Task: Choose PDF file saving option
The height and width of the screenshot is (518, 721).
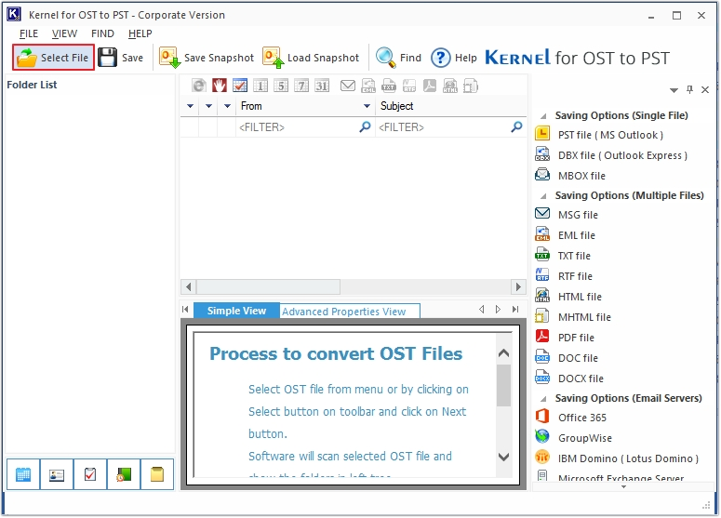Action: (565, 338)
